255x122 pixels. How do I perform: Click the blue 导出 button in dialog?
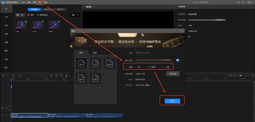tap(172, 101)
